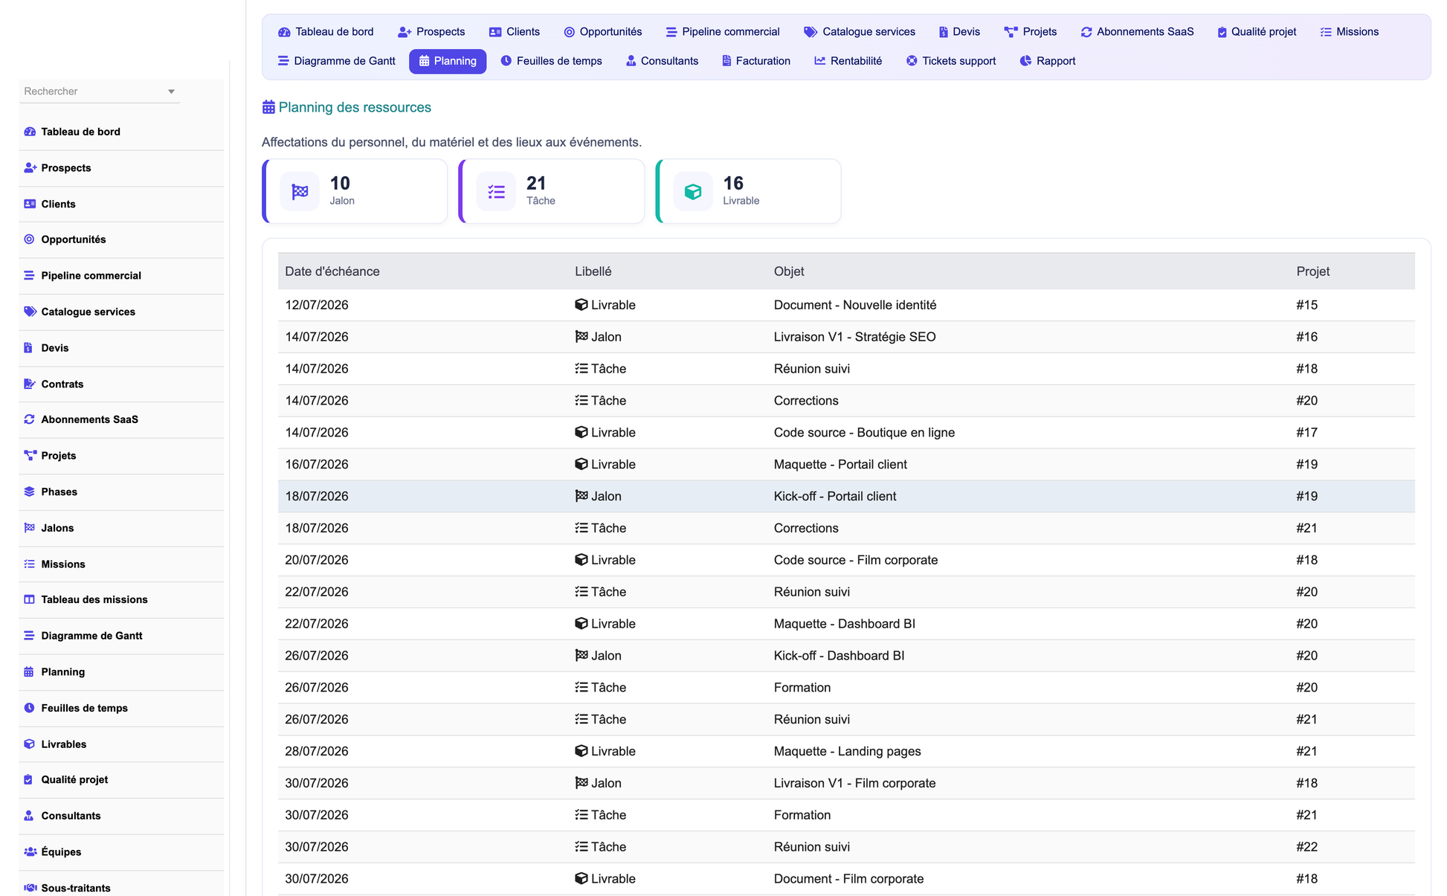Click the Abonnements SaaS refresh icon in sidebar
The width and height of the screenshot is (1447, 896).
(30, 419)
